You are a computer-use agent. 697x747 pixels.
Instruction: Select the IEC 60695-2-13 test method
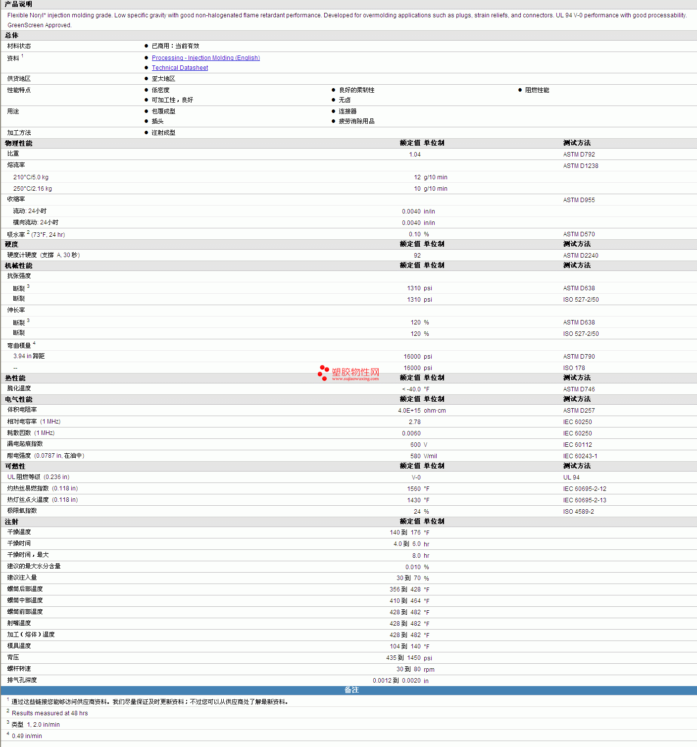click(x=585, y=500)
